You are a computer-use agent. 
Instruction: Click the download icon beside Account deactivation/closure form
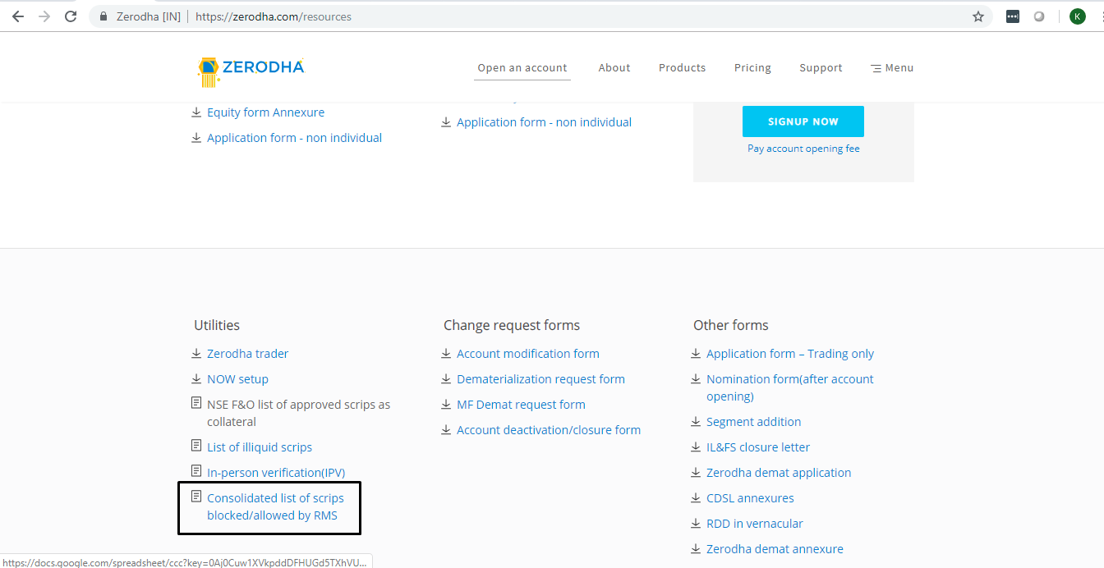(x=446, y=430)
